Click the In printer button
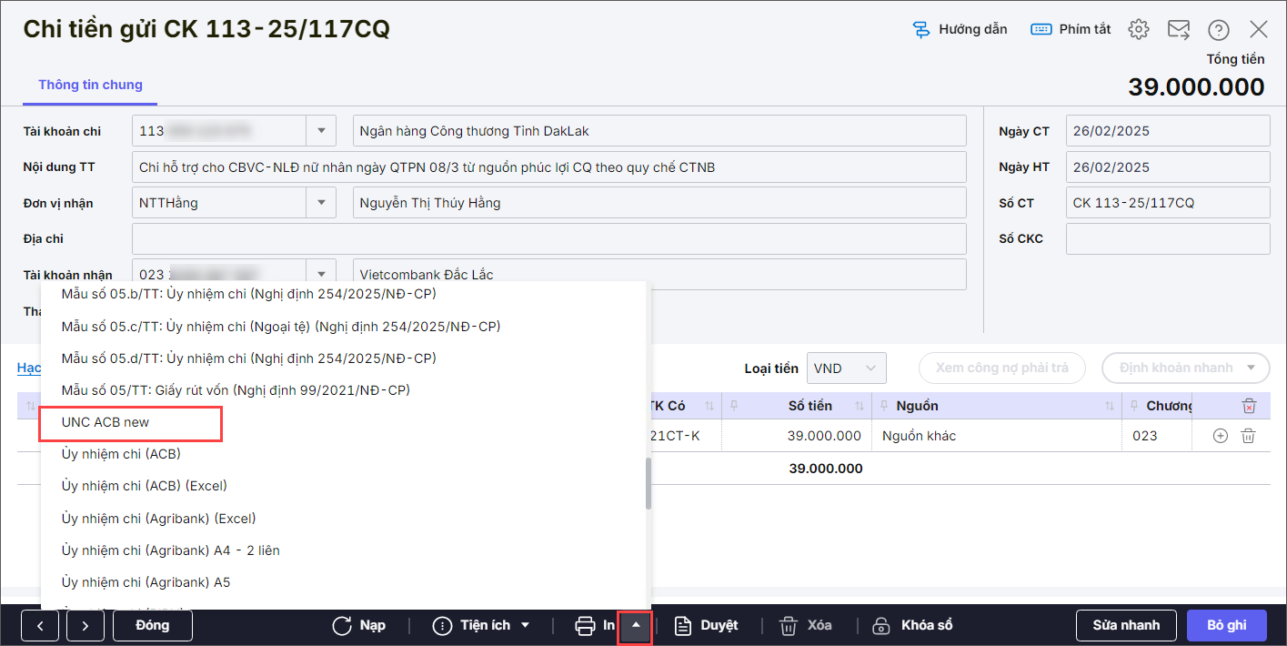 pos(595,625)
